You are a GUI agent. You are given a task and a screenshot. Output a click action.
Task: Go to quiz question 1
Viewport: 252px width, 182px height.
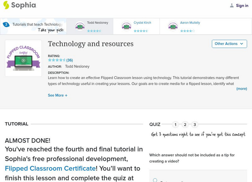[x=175, y=124]
